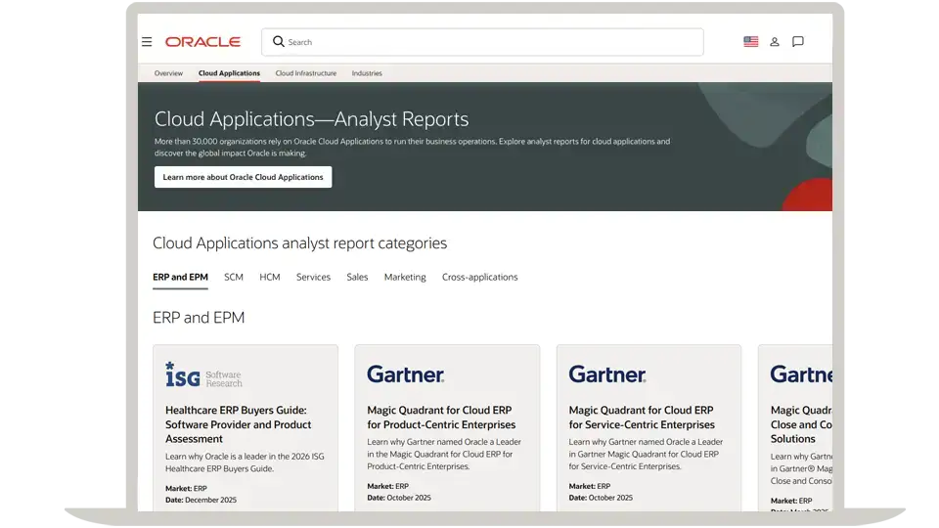Screen dimensions: 939x528
Task: Open Magic Quadrant for Product-Centric Enterprises report
Action: pos(441,418)
